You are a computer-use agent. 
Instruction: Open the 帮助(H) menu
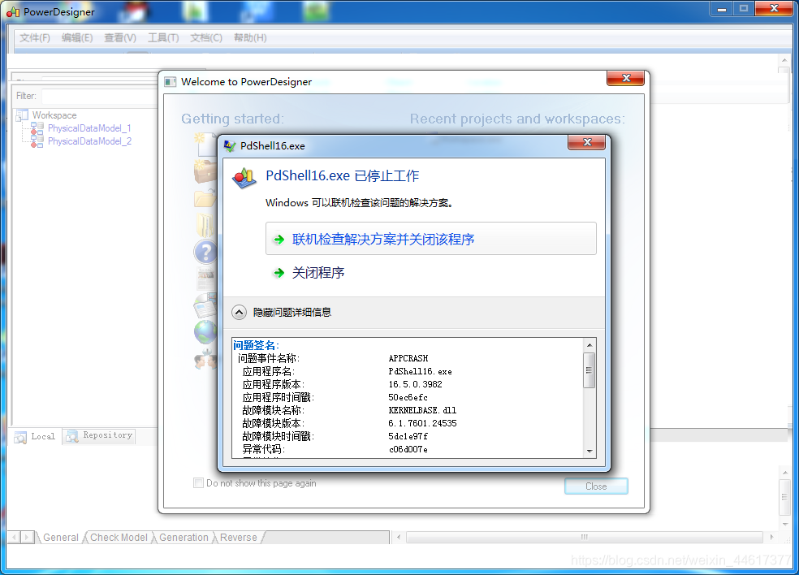pos(250,37)
